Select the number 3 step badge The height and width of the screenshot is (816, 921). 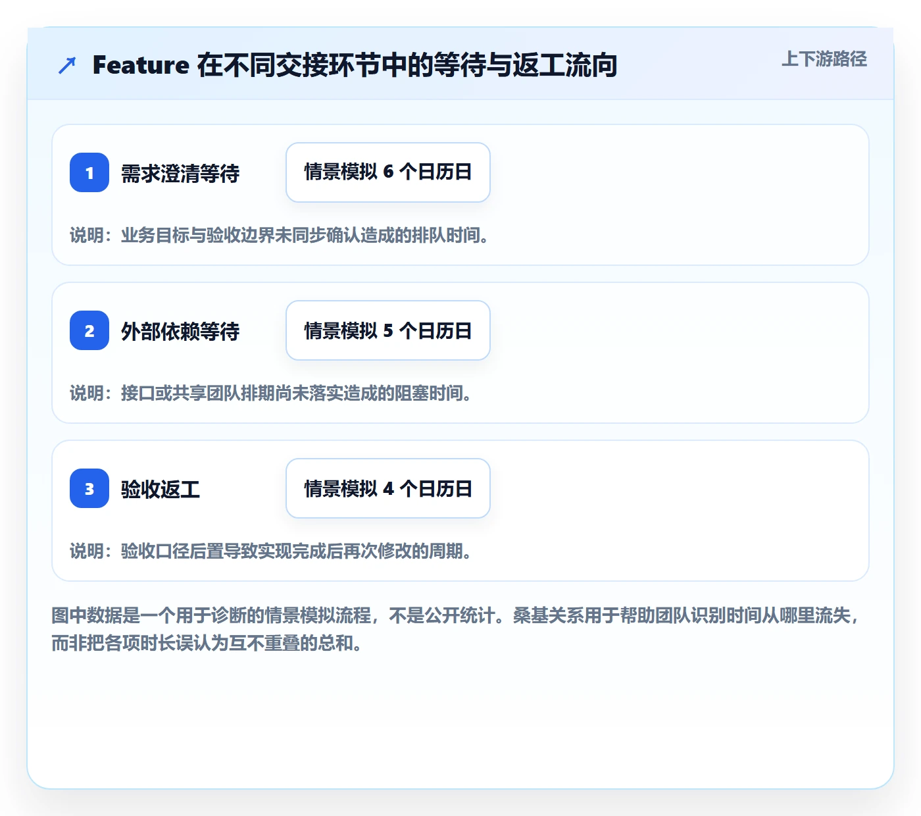click(89, 488)
